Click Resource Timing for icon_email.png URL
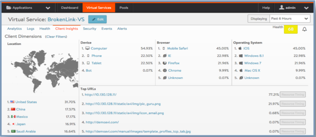This screenshot has height=137, width=316. 293,113
